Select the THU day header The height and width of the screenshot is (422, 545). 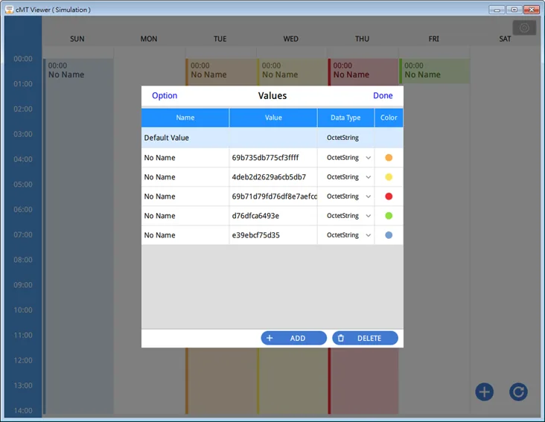[x=362, y=39]
